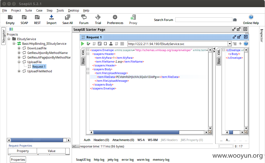265x163 pixels.
Task: Open the WS-RM tab
Action: 153,140
